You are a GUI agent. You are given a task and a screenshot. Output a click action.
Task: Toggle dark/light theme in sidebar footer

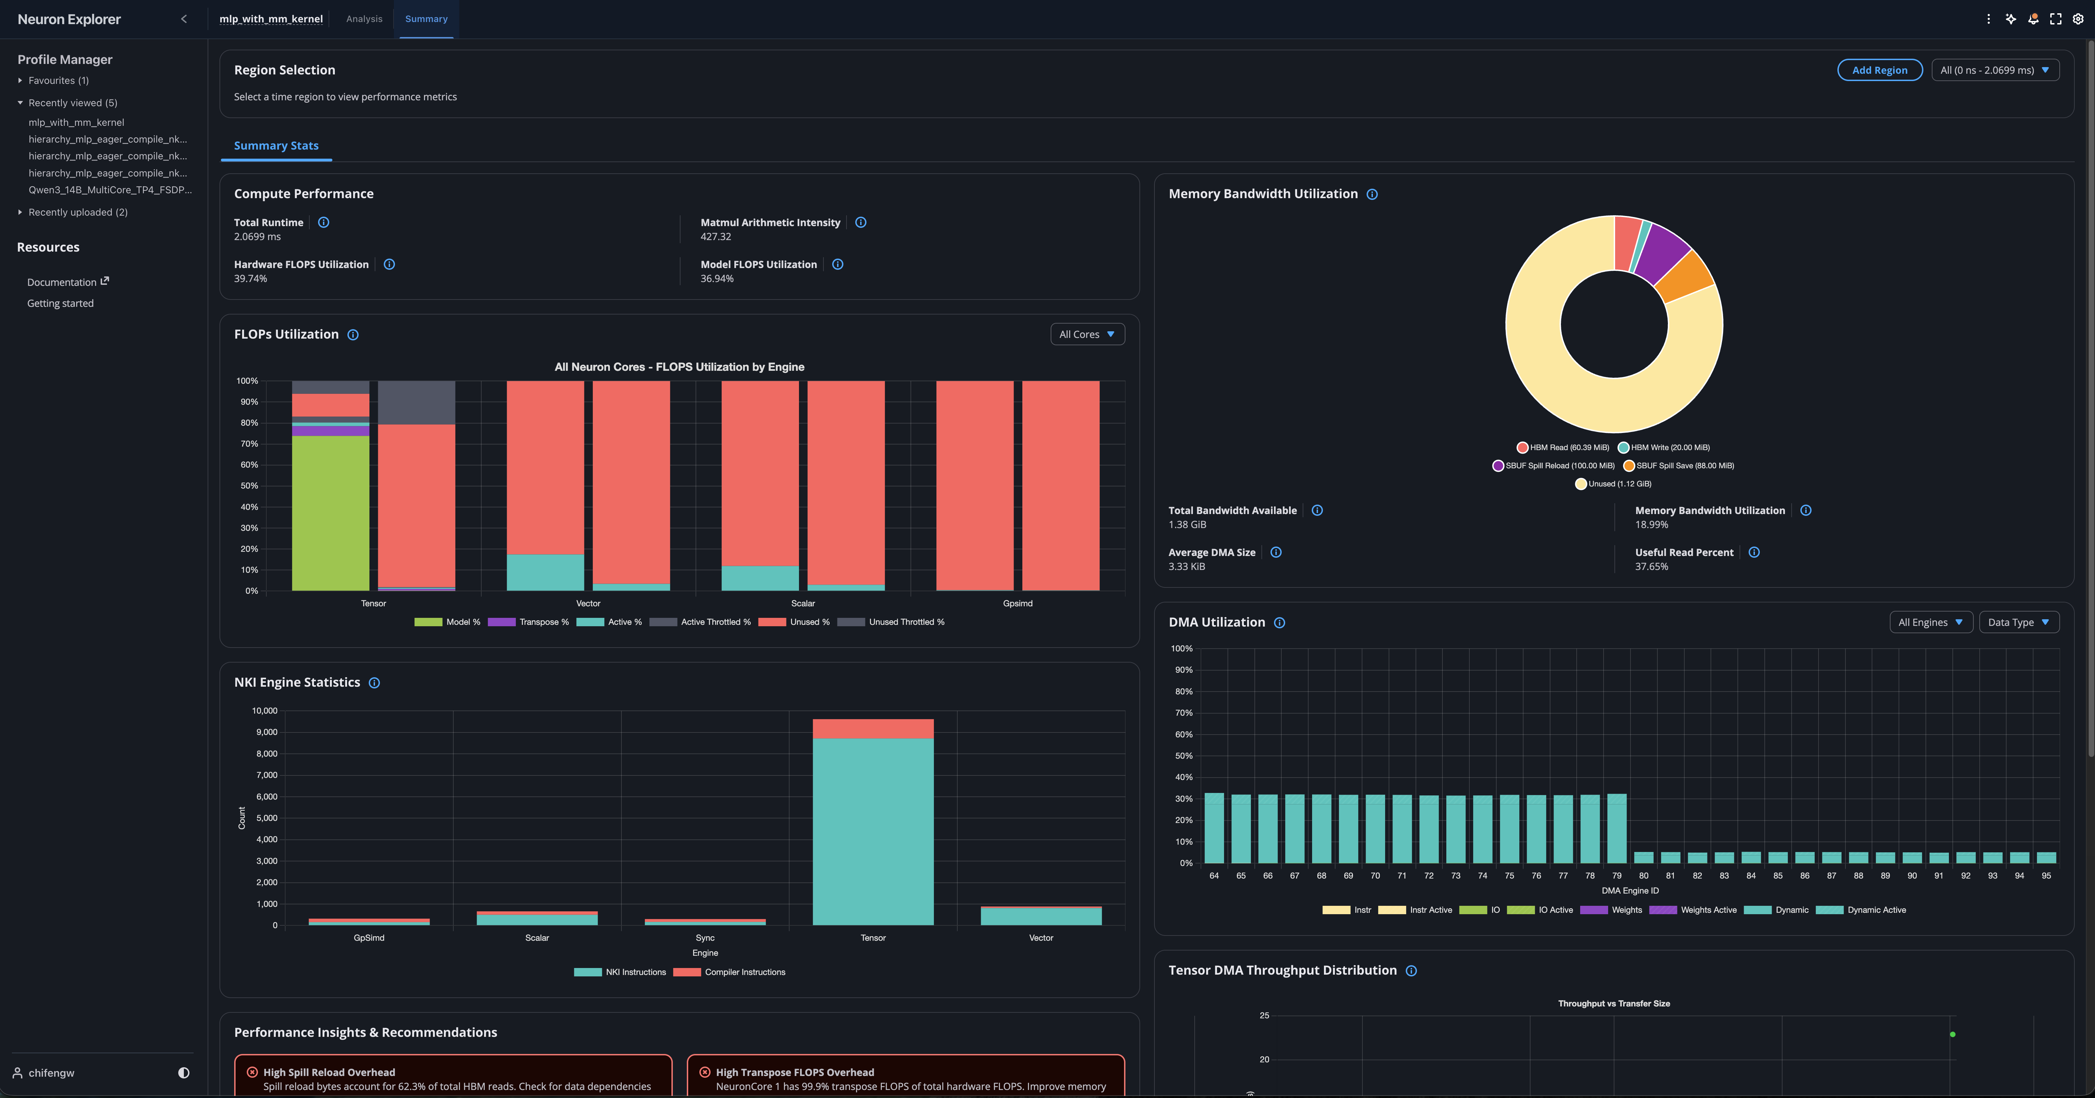click(x=184, y=1073)
